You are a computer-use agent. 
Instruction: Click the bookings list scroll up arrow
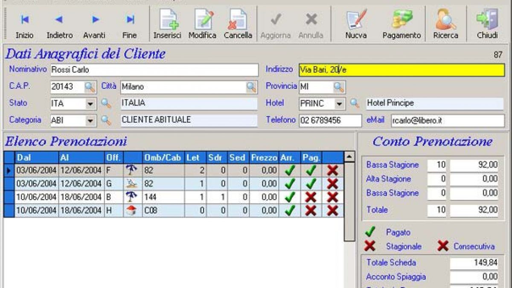(349, 157)
